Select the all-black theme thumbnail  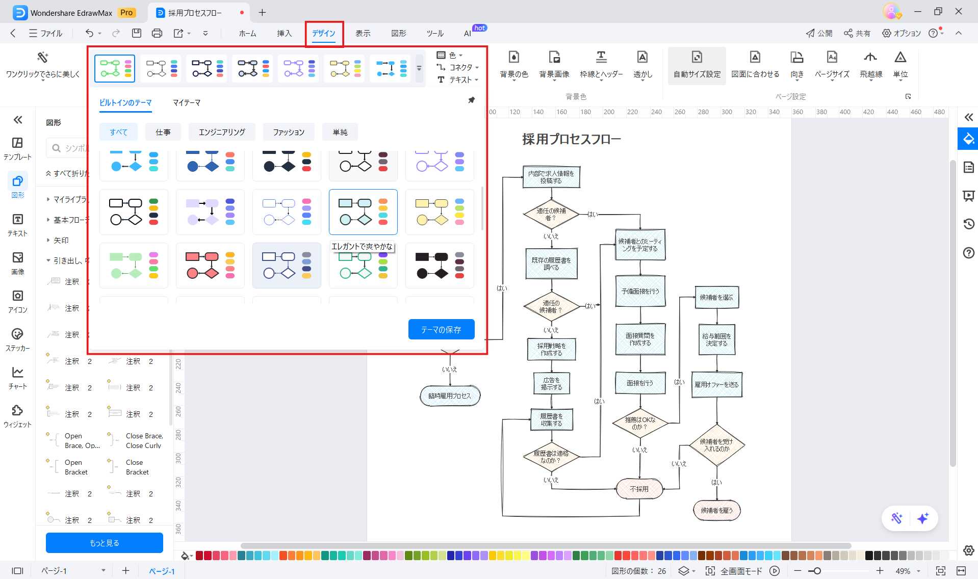click(x=440, y=265)
